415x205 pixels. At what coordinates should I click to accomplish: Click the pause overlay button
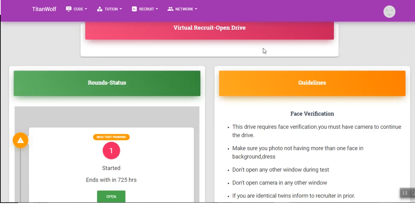[x=404, y=193]
